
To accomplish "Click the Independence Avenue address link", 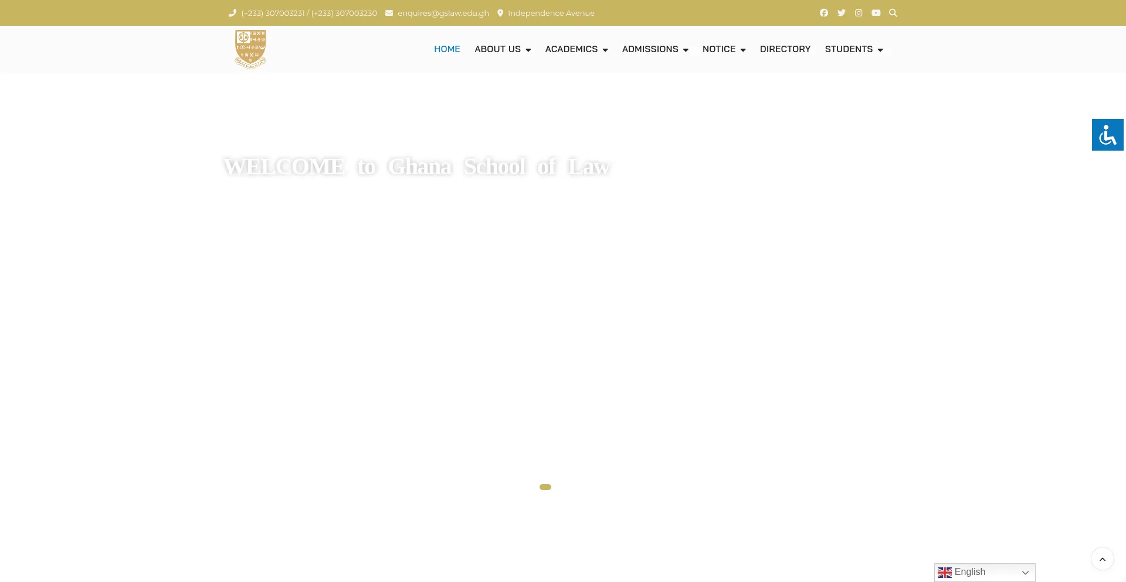I will pos(551,13).
